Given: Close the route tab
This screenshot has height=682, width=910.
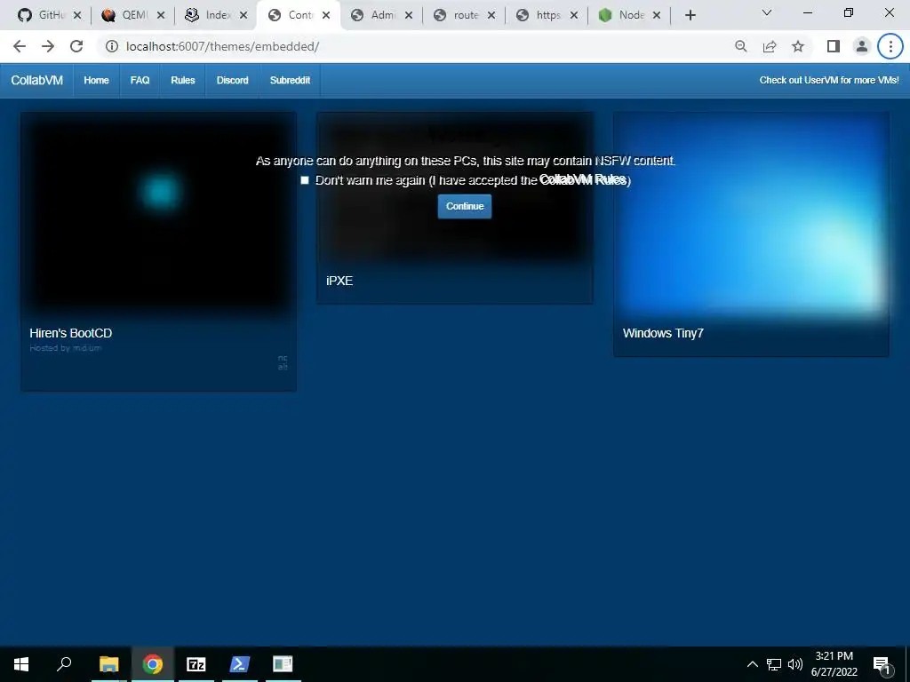Looking at the screenshot, I should [491, 16].
